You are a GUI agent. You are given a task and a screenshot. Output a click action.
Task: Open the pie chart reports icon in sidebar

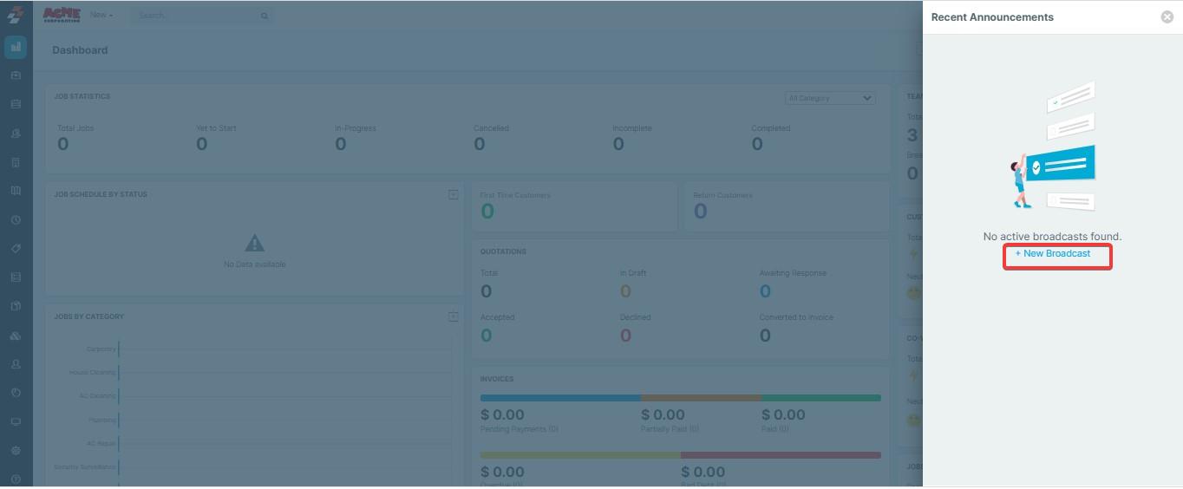(x=16, y=393)
